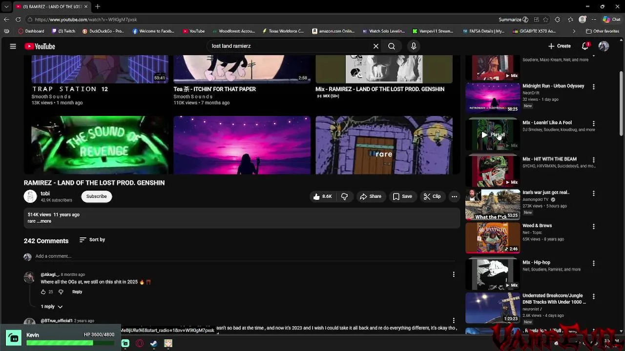
Task: Go back in browser
Action: pyautogui.click(x=6, y=19)
